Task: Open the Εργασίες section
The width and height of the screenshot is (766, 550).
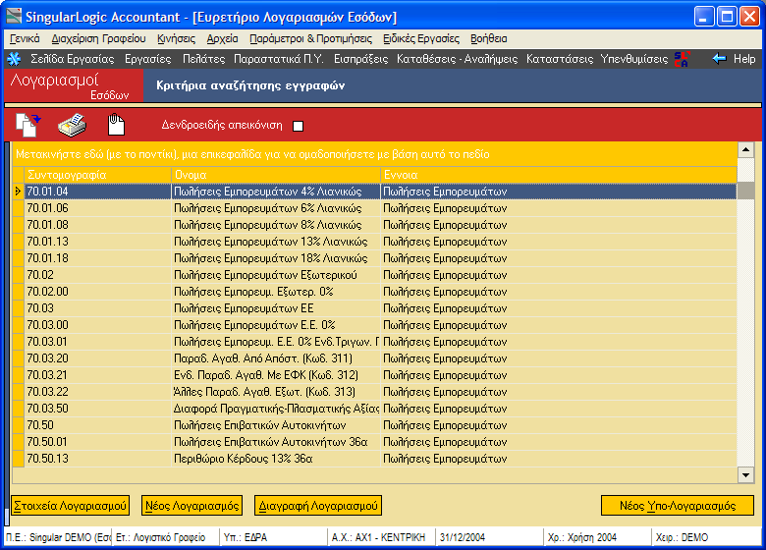Action: (148, 59)
